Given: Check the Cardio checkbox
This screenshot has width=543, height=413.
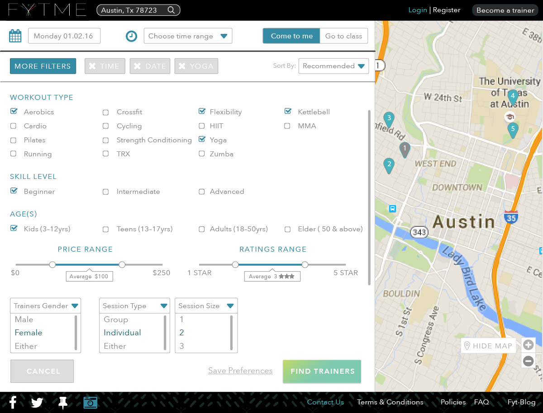Looking at the screenshot, I should [14, 126].
